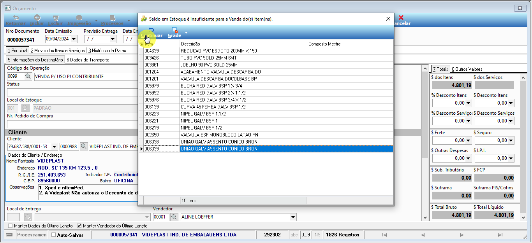Click the Retornar toolbar icon
532x243 pixels.
point(16,20)
